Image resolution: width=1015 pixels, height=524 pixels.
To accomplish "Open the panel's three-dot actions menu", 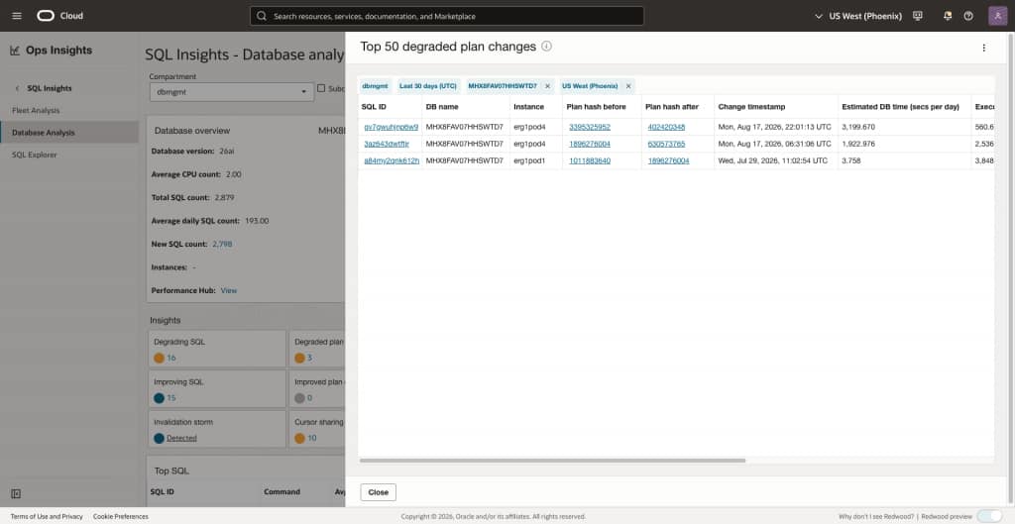I will click(984, 48).
